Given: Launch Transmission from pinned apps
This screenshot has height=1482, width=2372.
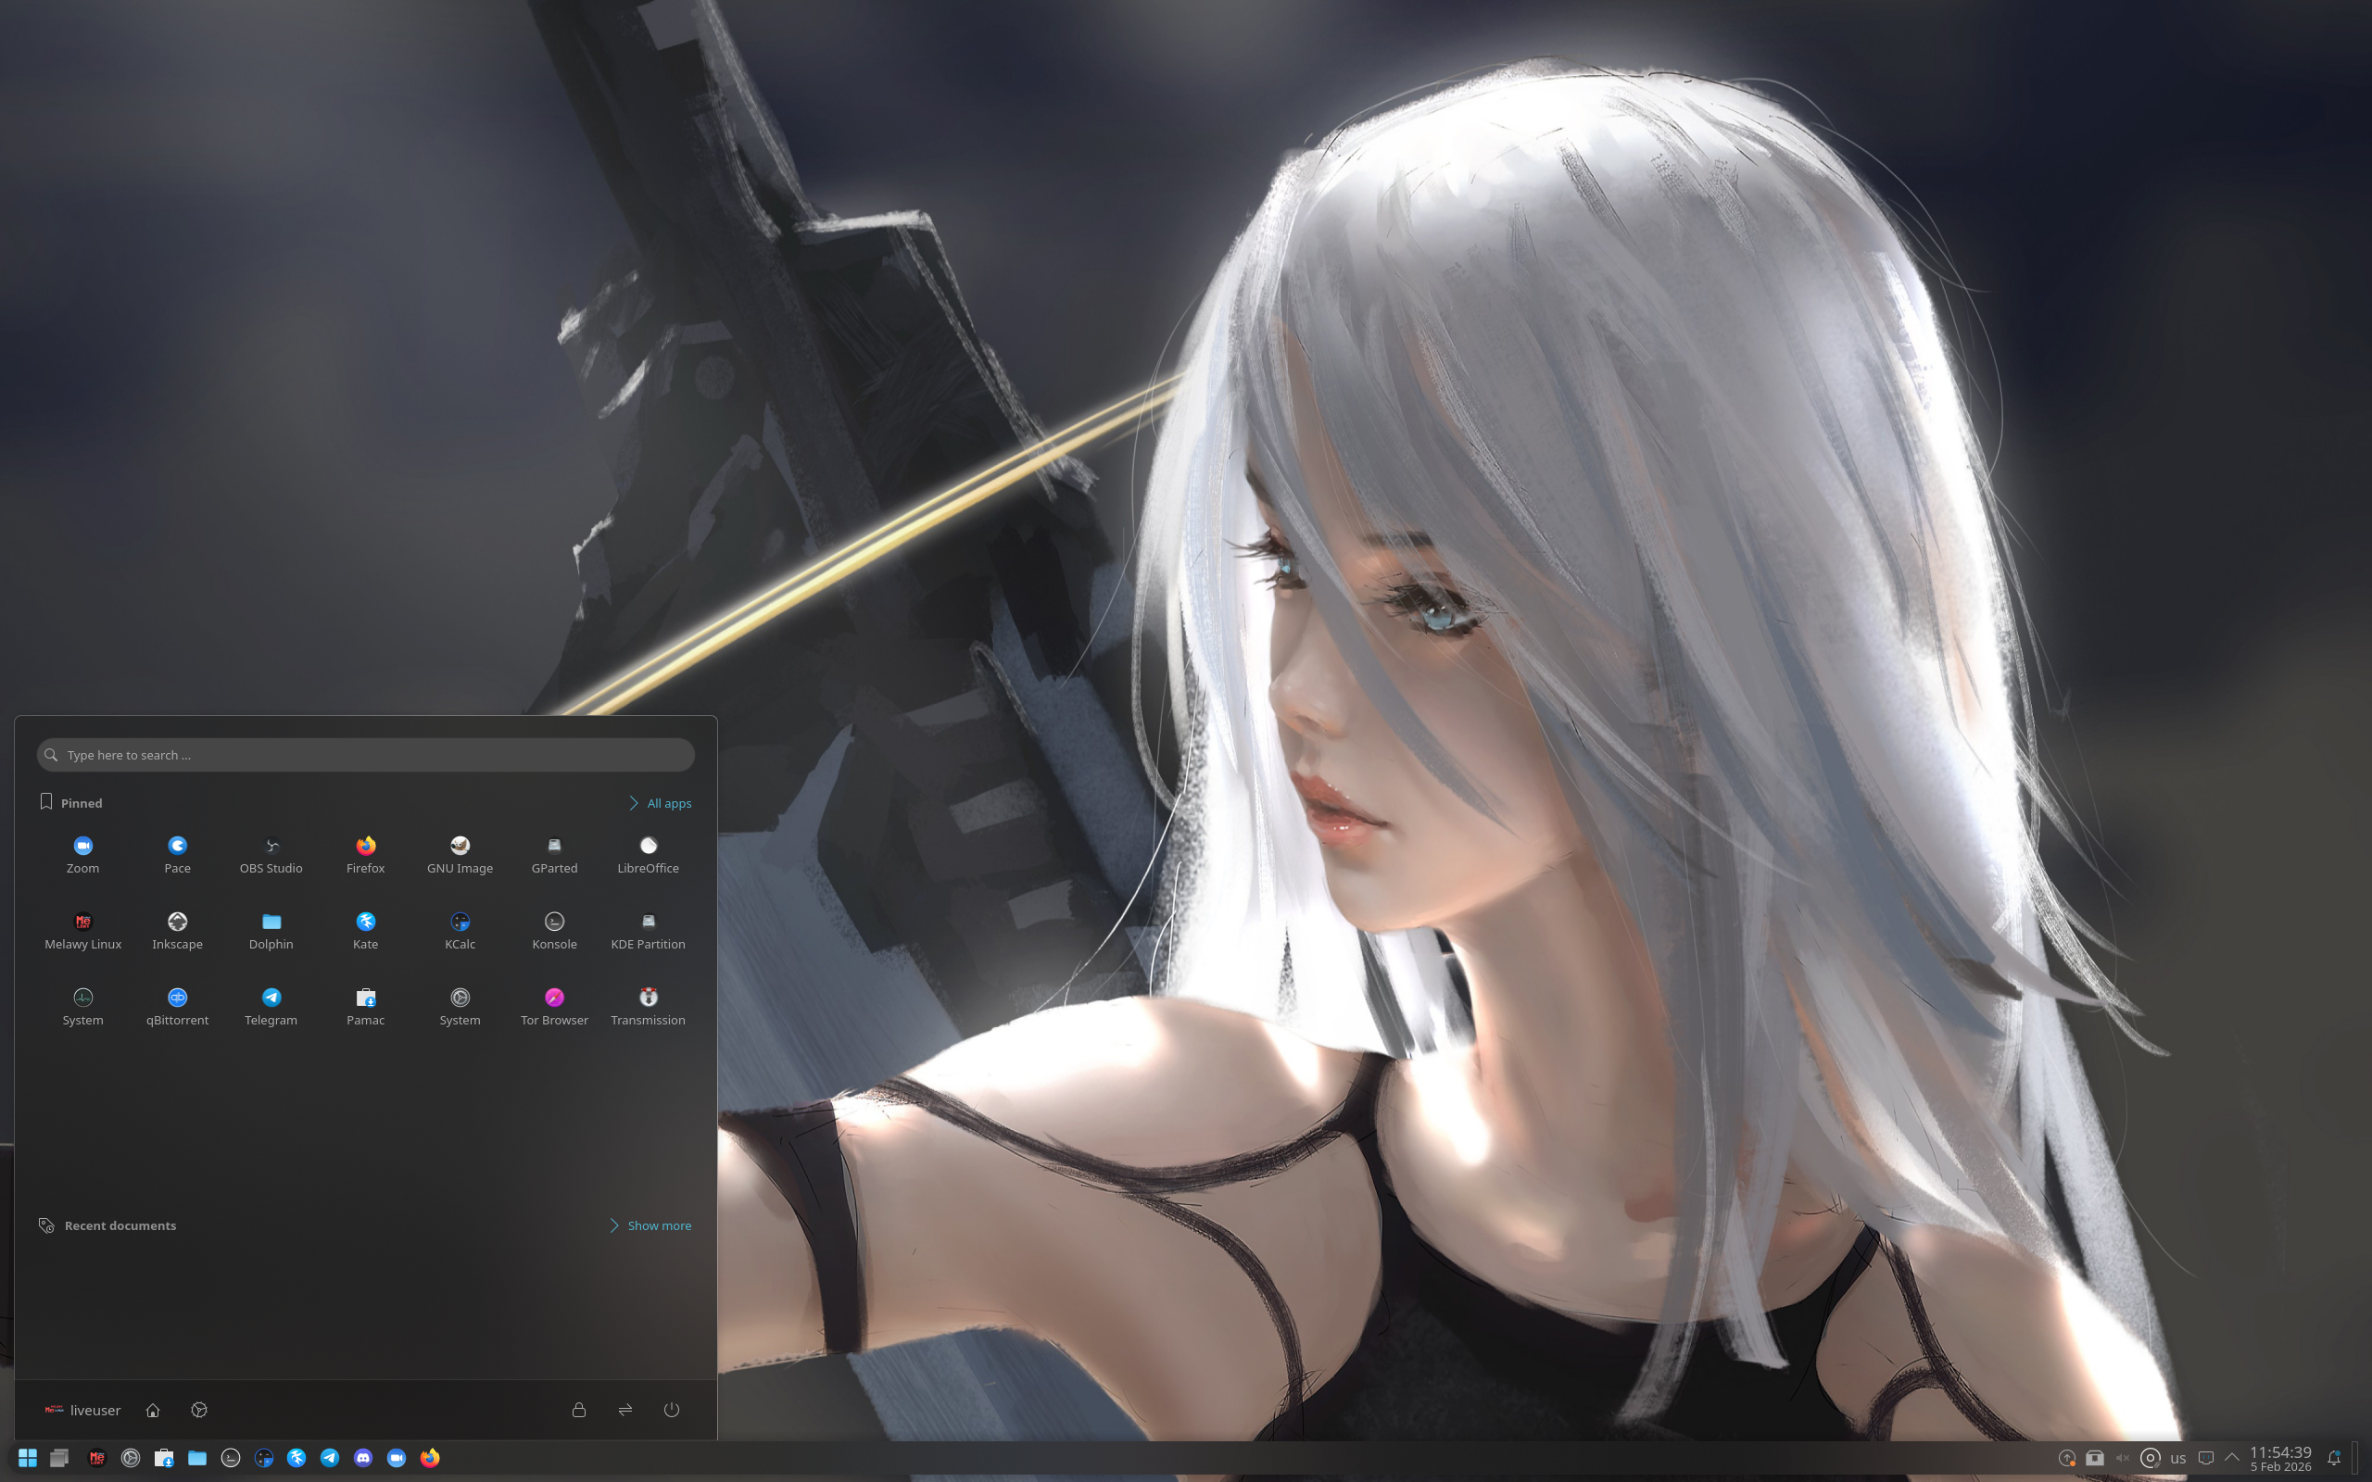Looking at the screenshot, I should coord(648,1007).
